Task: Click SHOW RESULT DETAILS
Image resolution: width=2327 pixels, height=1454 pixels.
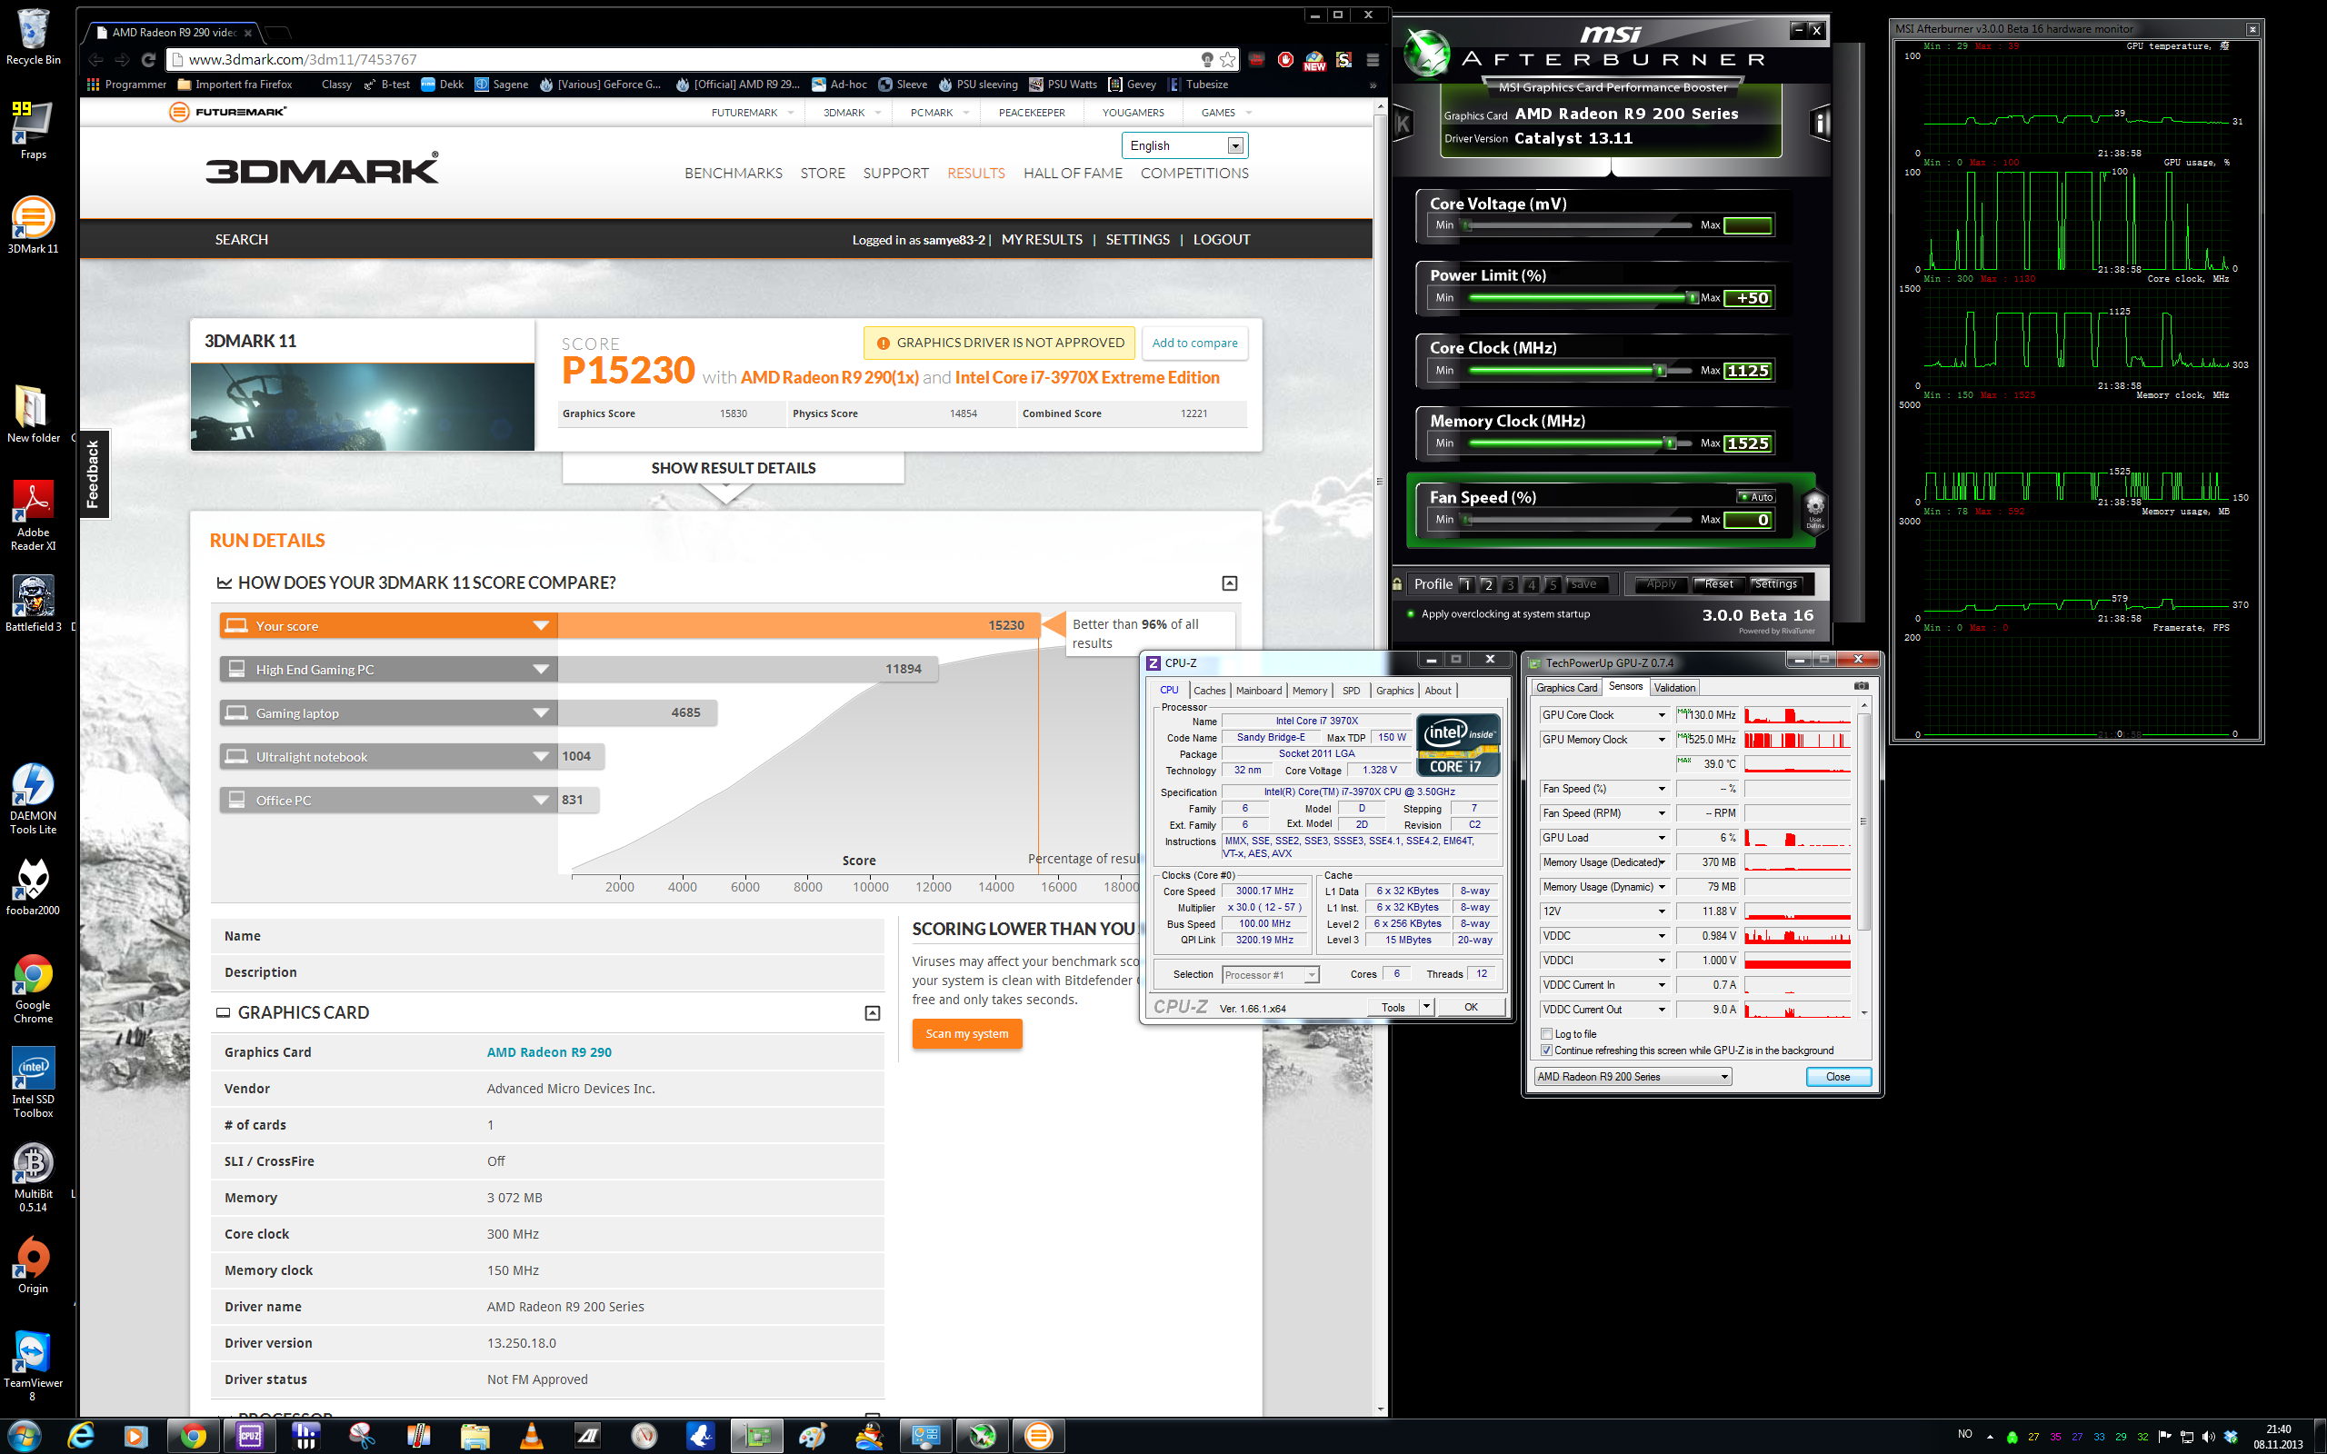Action: tap(733, 468)
